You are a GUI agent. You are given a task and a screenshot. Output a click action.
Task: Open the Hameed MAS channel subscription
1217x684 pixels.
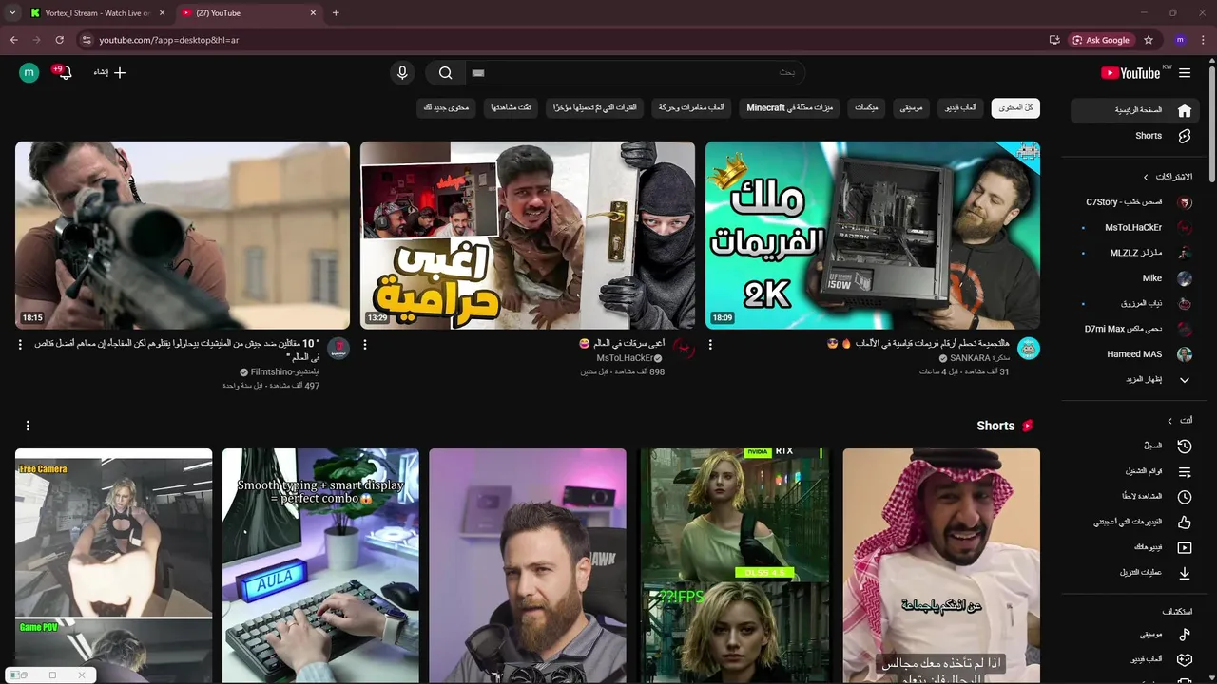point(1136,354)
